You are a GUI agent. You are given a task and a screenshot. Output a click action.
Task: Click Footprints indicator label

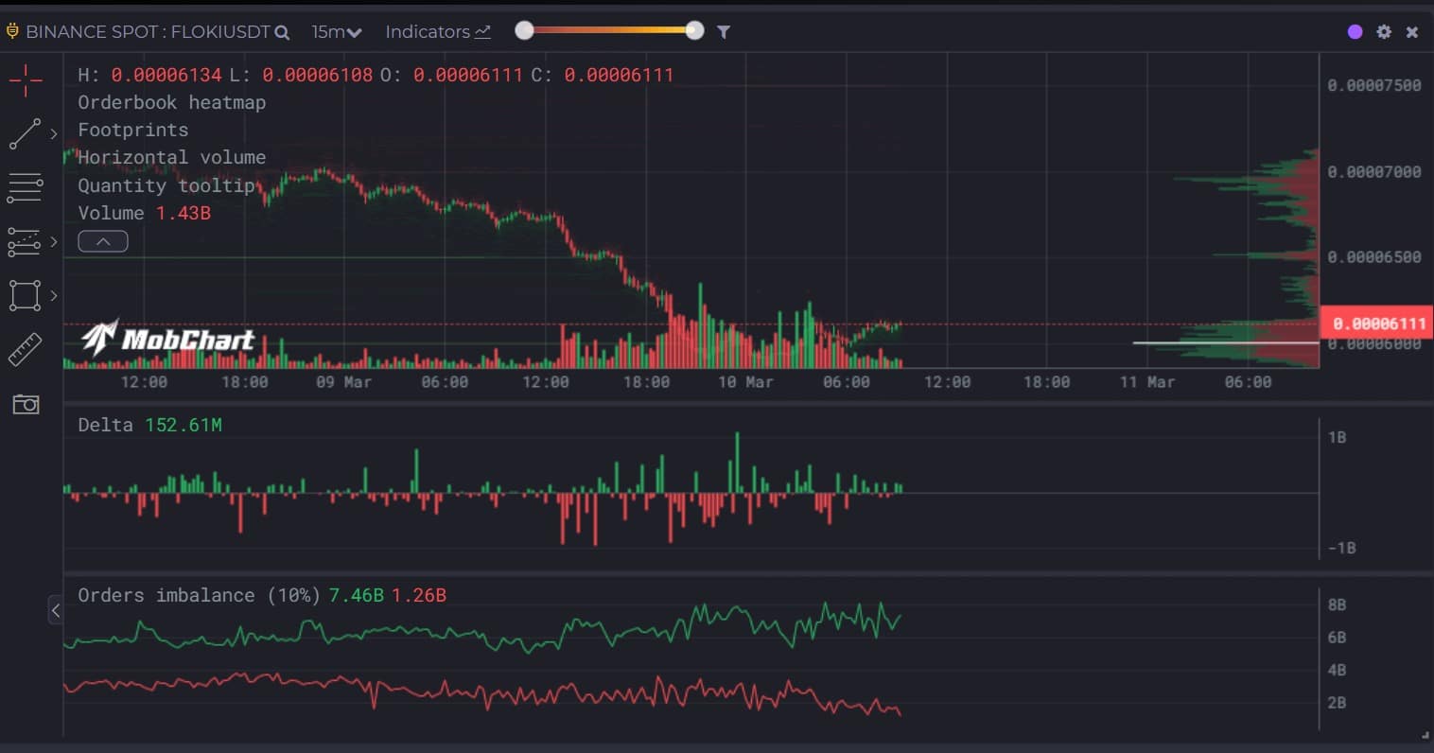(132, 130)
